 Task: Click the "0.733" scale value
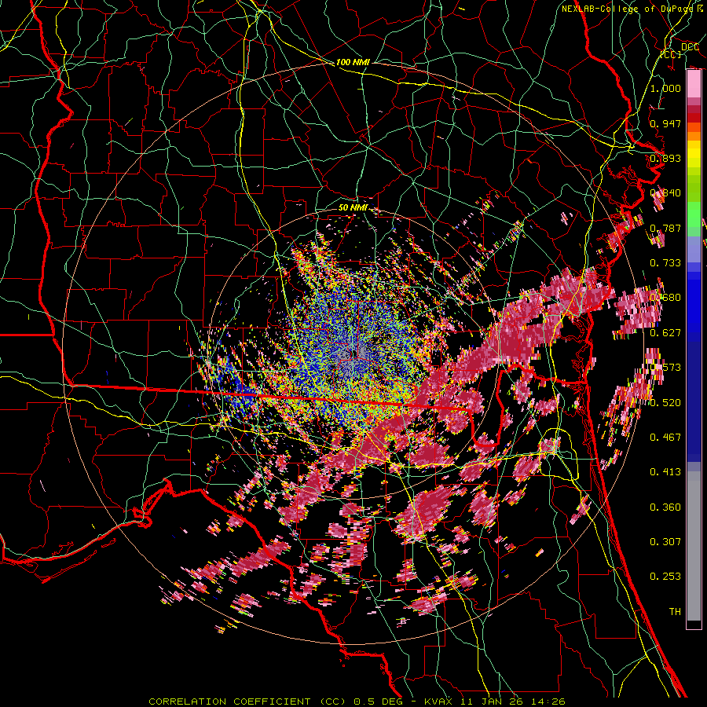pos(665,263)
